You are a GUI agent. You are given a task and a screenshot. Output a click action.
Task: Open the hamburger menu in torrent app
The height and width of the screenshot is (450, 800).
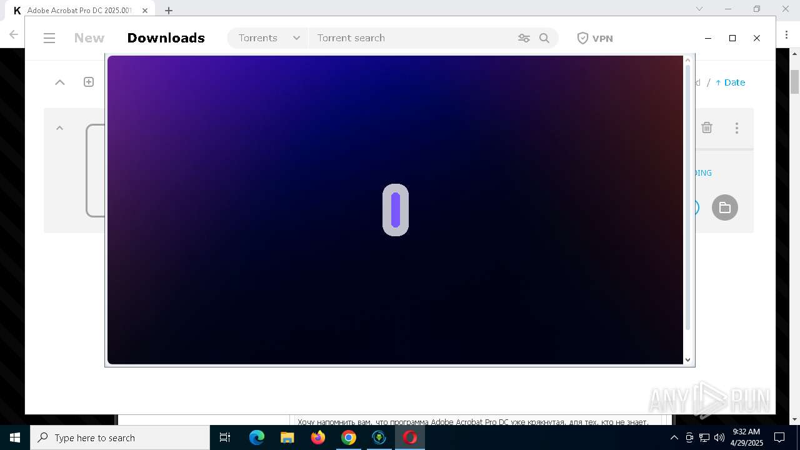(49, 38)
